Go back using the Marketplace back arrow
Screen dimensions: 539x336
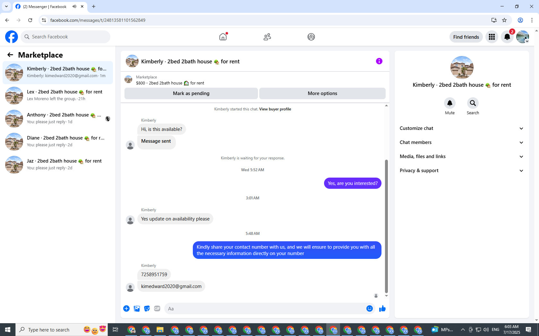[x=10, y=55]
